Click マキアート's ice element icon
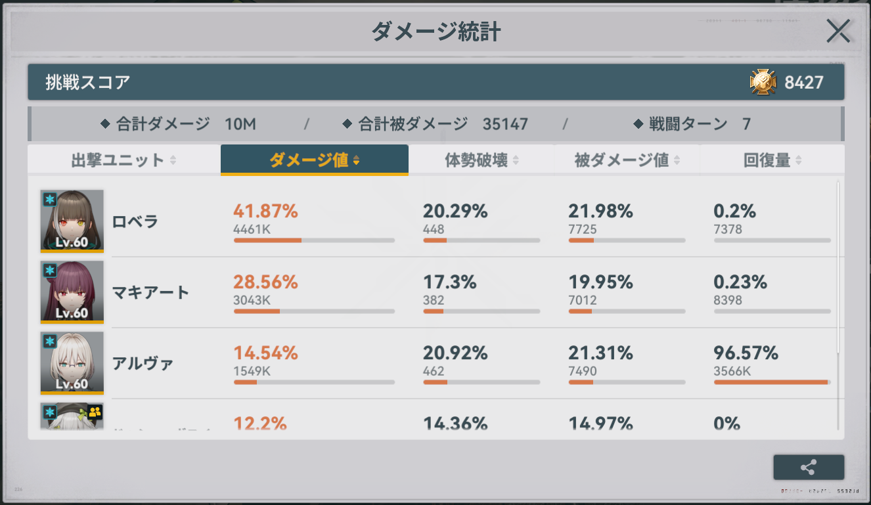Image resolution: width=871 pixels, height=505 pixels. click(x=50, y=271)
